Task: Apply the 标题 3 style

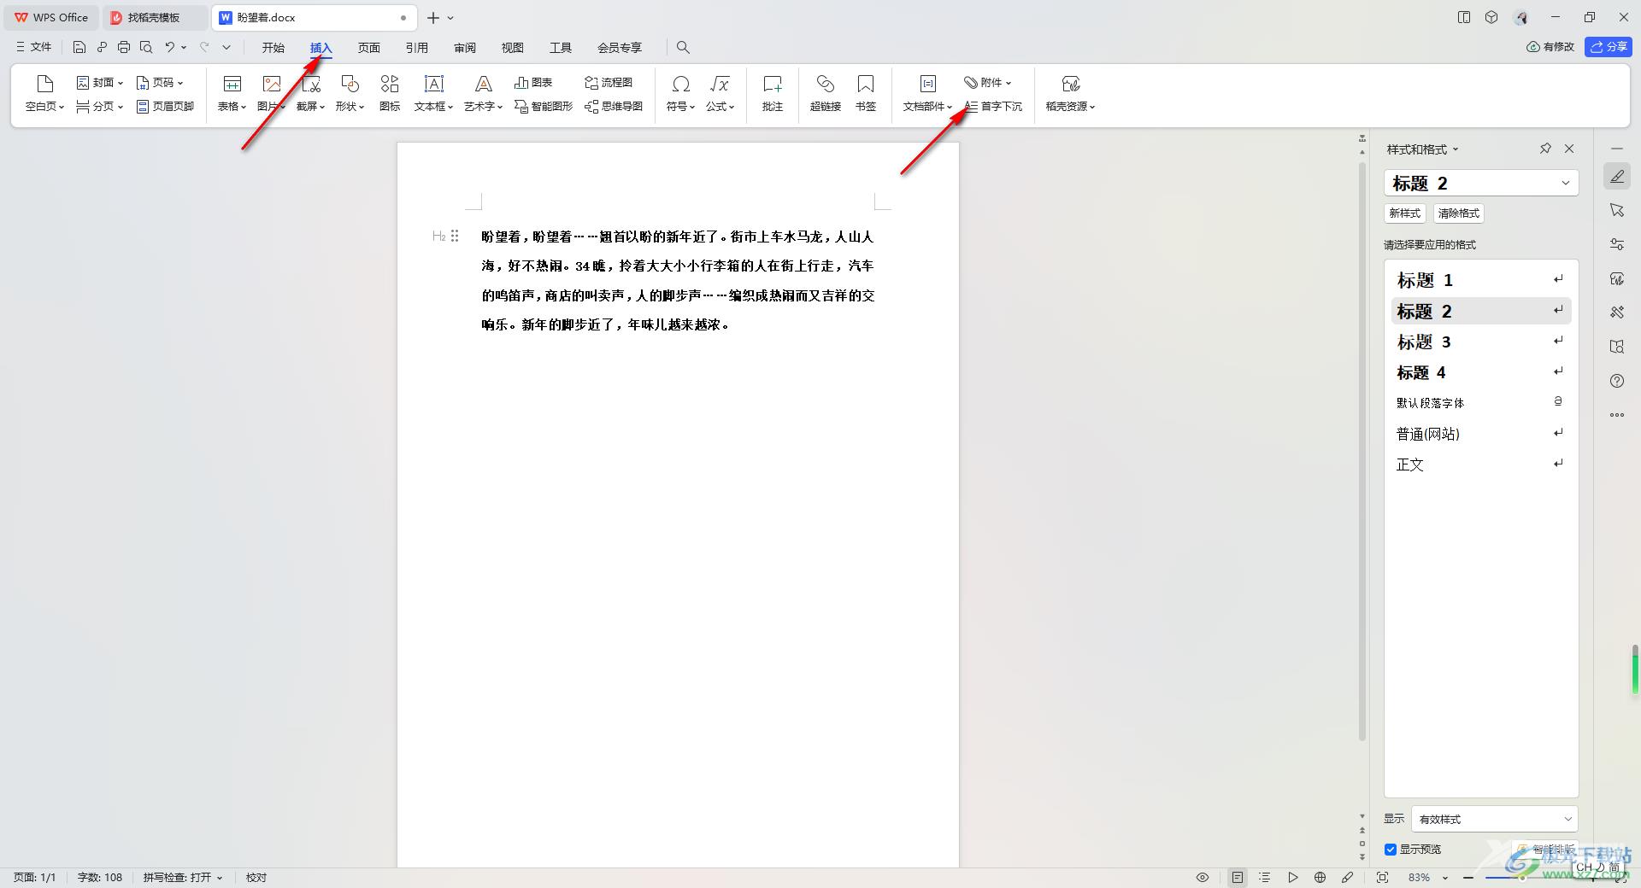Action: (1481, 342)
